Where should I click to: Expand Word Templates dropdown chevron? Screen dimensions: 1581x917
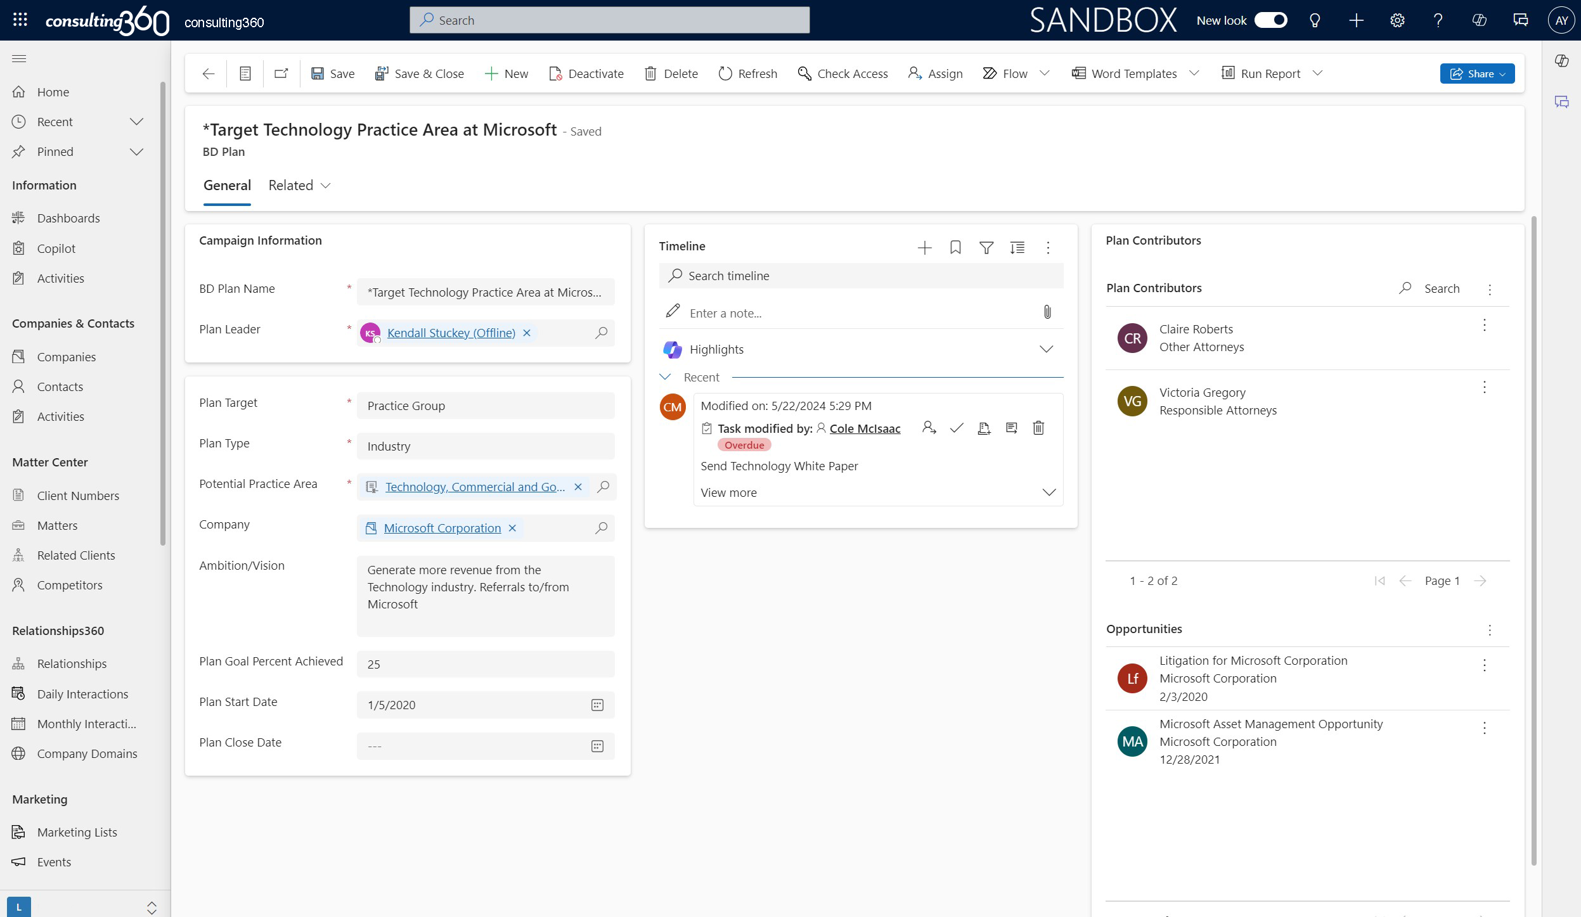pos(1194,74)
